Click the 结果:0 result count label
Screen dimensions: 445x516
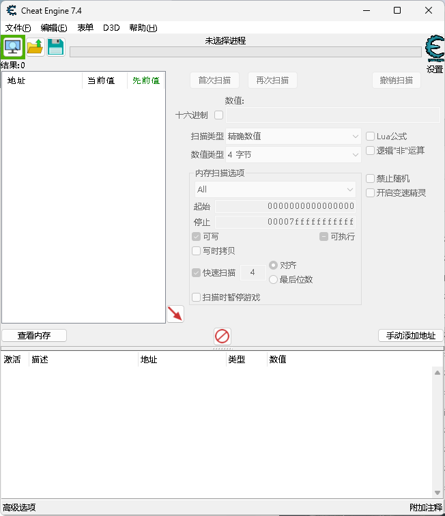(x=13, y=65)
